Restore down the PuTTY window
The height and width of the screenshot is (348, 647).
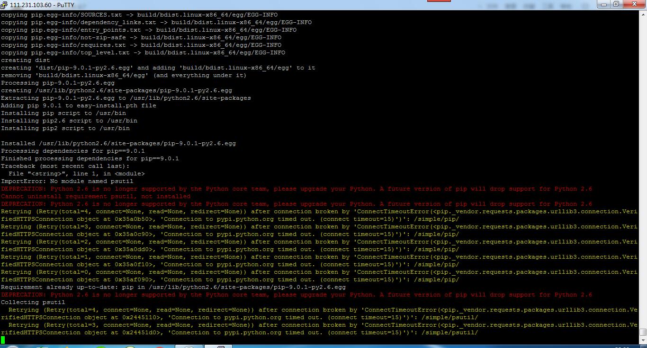coord(616,4)
